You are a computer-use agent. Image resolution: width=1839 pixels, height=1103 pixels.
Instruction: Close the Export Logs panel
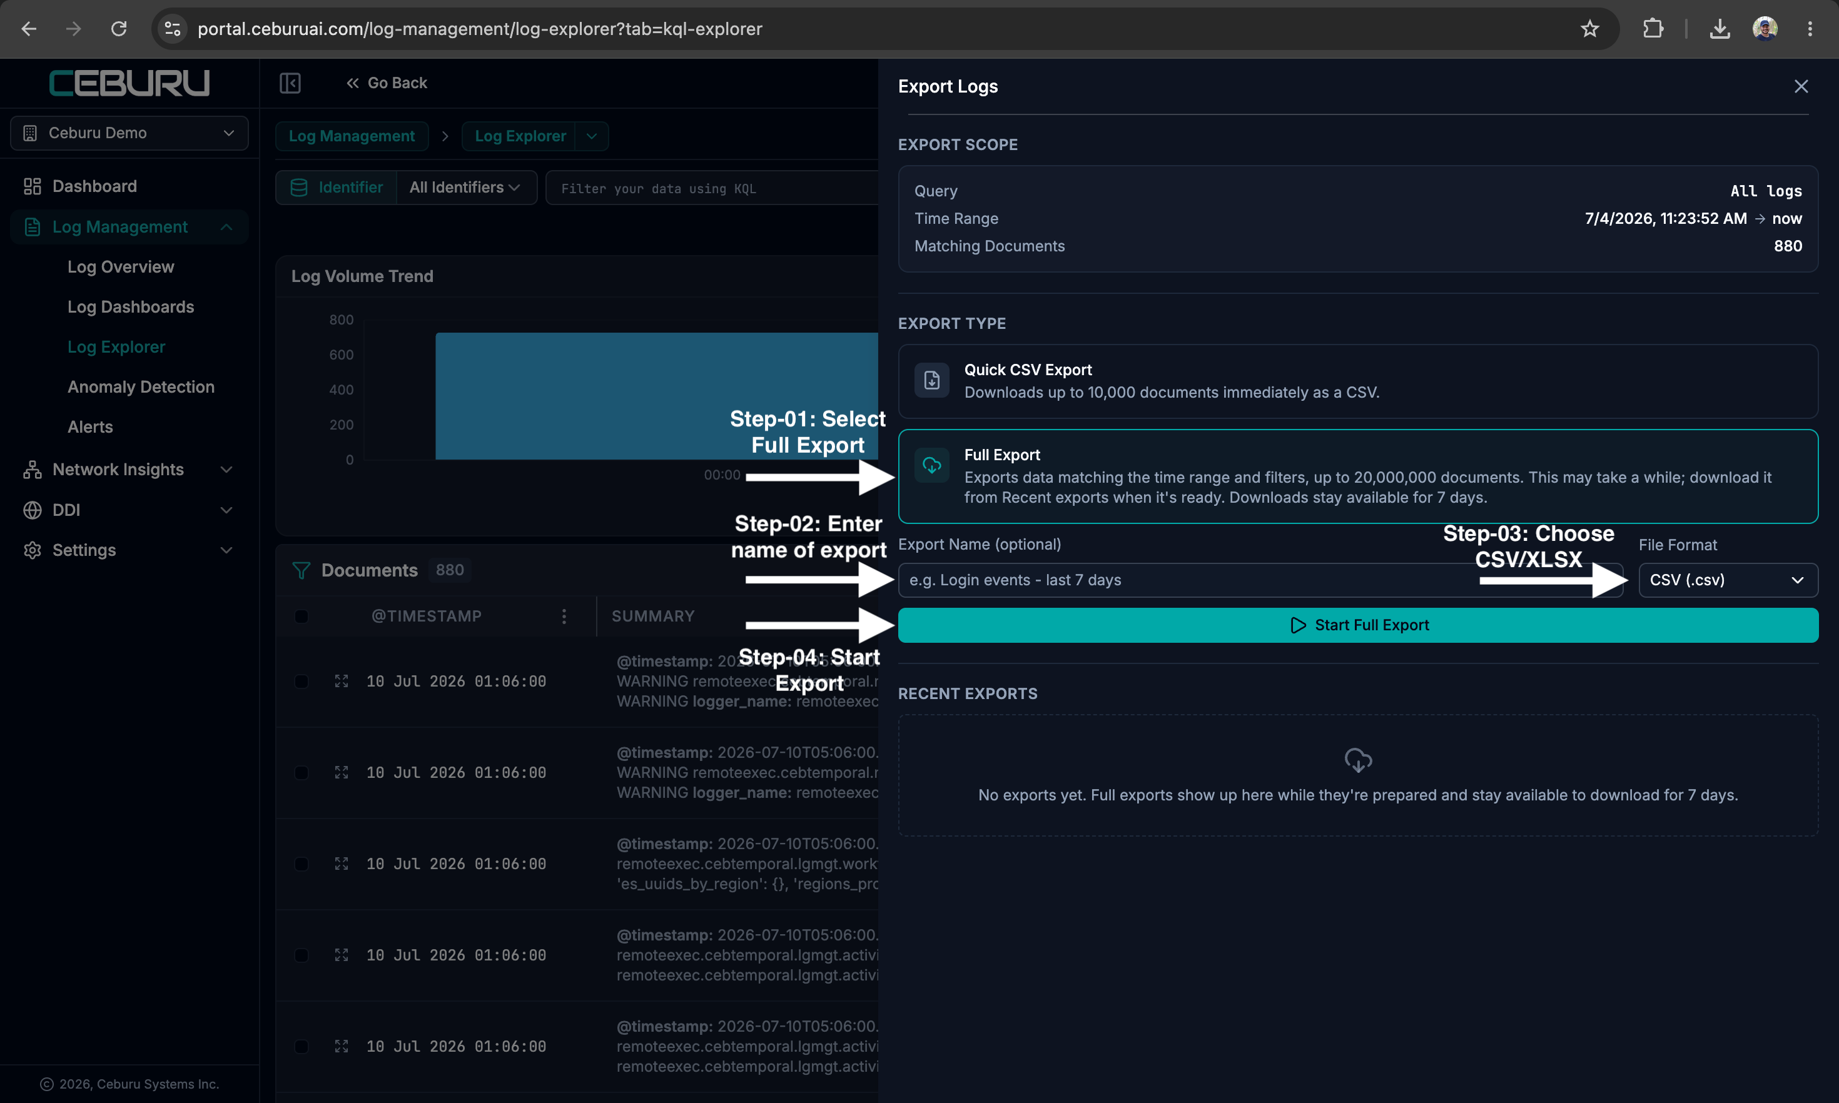tap(1800, 86)
